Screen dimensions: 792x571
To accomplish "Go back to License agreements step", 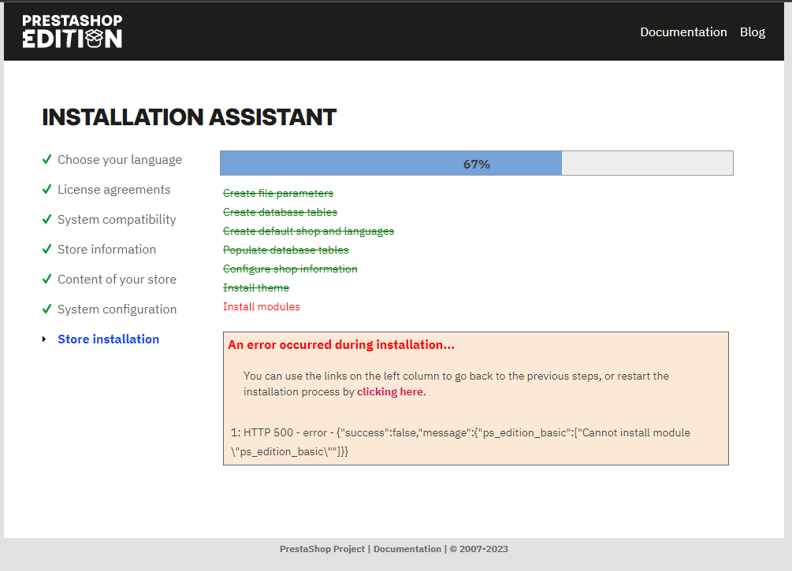I will tap(114, 189).
